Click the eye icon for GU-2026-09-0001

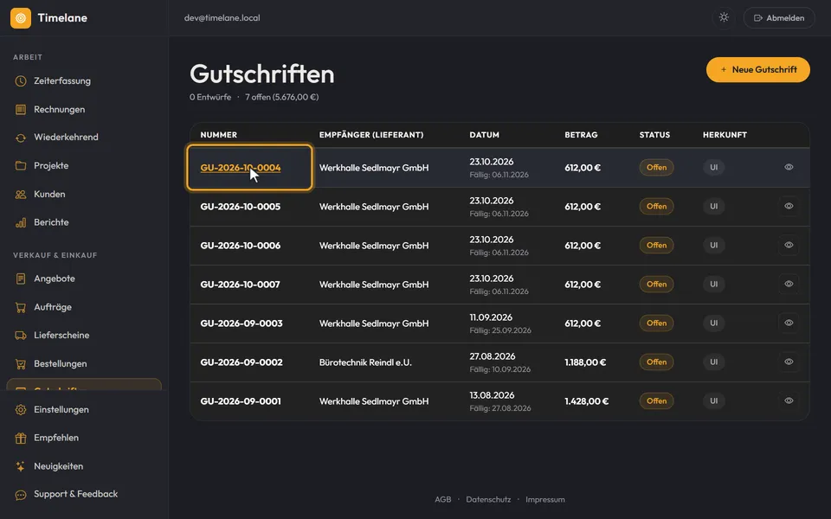point(789,400)
